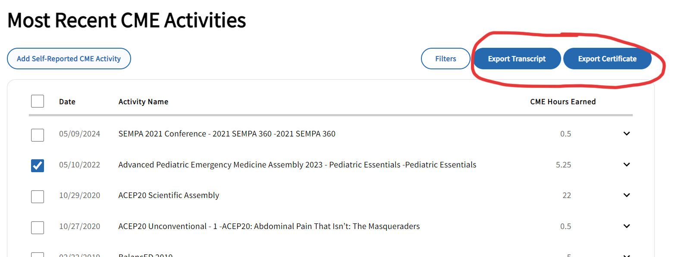675x257 pixels.
Task: Expand the ACEP20 Unconventional row chevron
Action: click(x=627, y=226)
